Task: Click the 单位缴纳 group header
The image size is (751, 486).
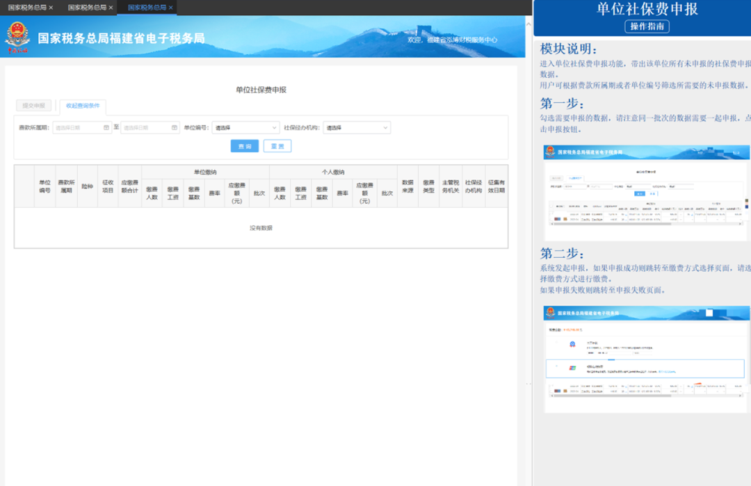Action: click(x=205, y=172)
